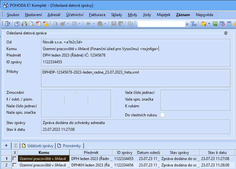Click the copy records toolbar icon
The image size is (236, 169).
17,23
